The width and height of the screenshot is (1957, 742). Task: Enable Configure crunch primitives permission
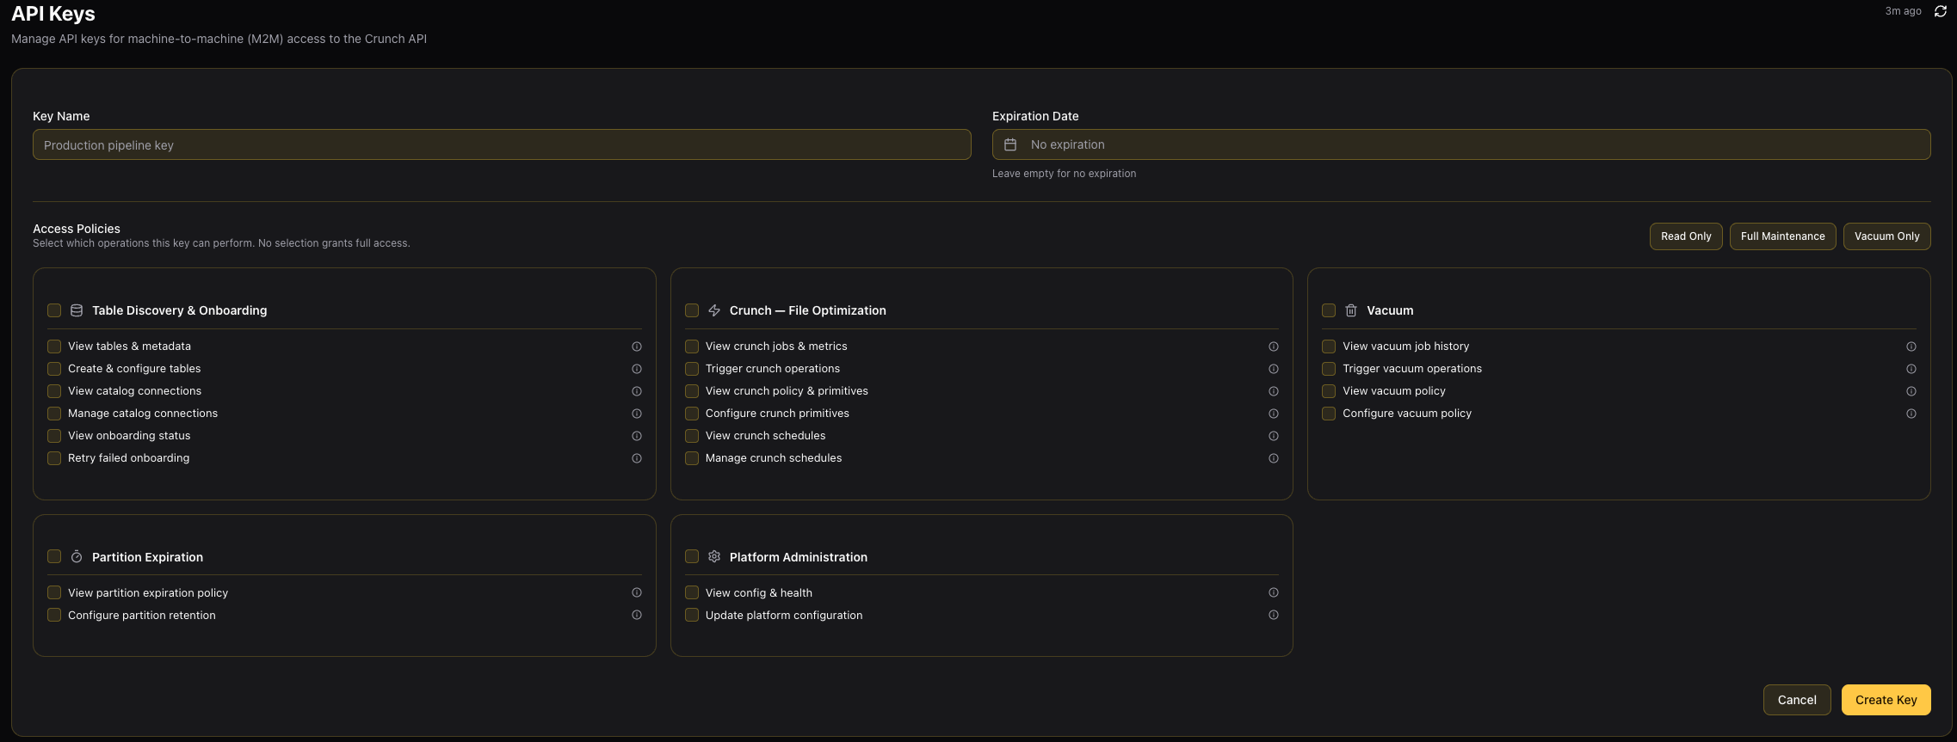pyautogui.click(x=692, y=414)
